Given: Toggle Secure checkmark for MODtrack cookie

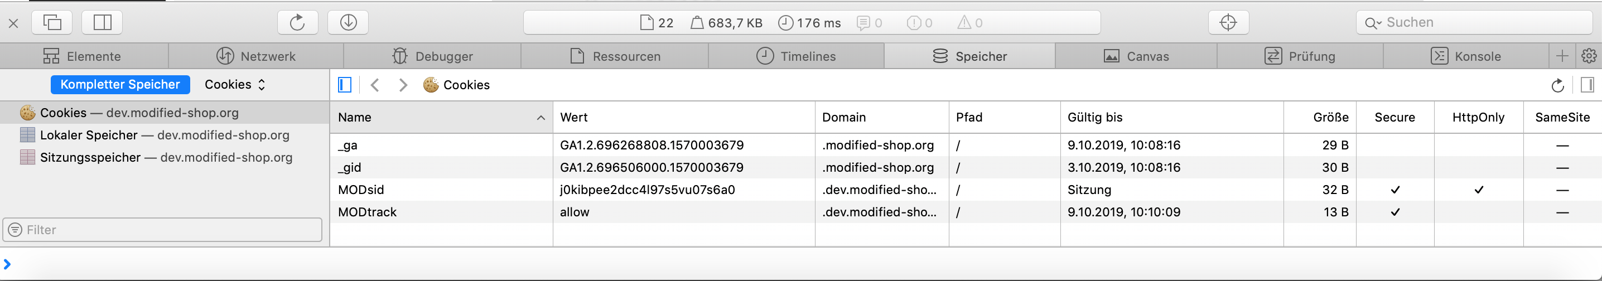Looking at the screenshot, I should click(1395, 212).
